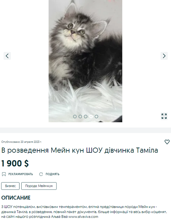Click the Описание section heading
Viewport: 171px width, 222px height.
click(16, 198)
